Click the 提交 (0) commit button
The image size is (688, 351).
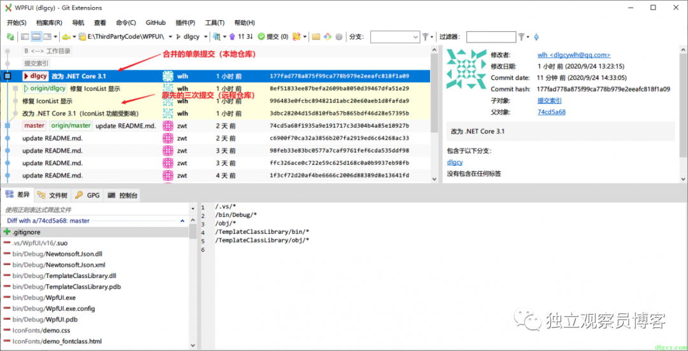pyautogui.click(x=273, y=37)
